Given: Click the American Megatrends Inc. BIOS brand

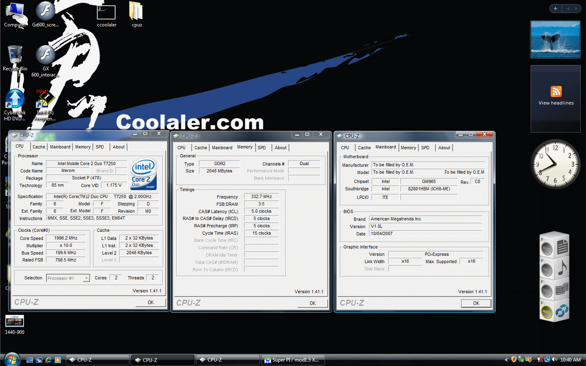Looking at the screenshot, I should point(426,219).
